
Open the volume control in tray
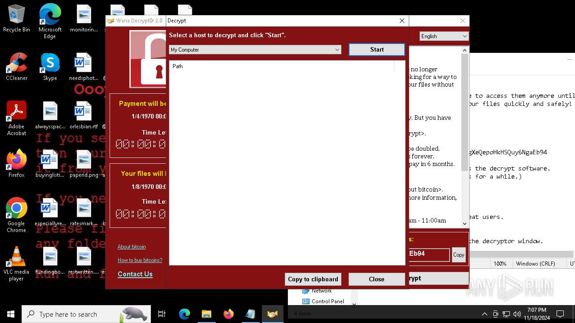coord(517,314)
